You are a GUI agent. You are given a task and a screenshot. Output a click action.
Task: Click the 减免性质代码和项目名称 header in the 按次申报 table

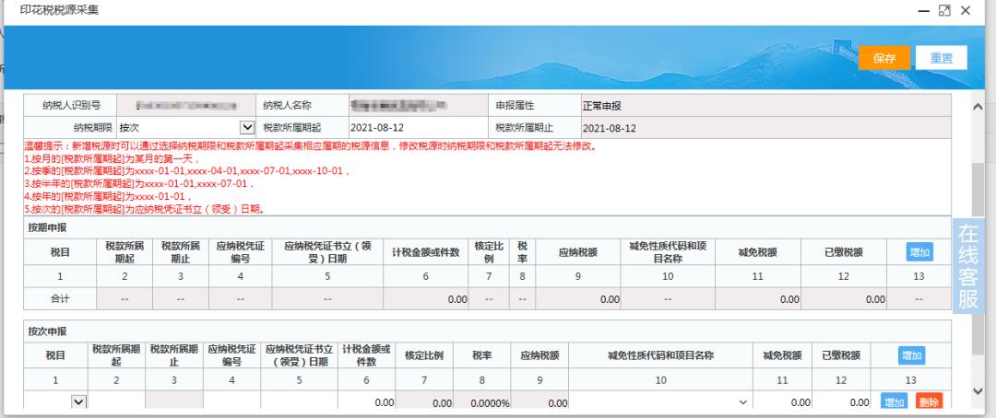660,355
